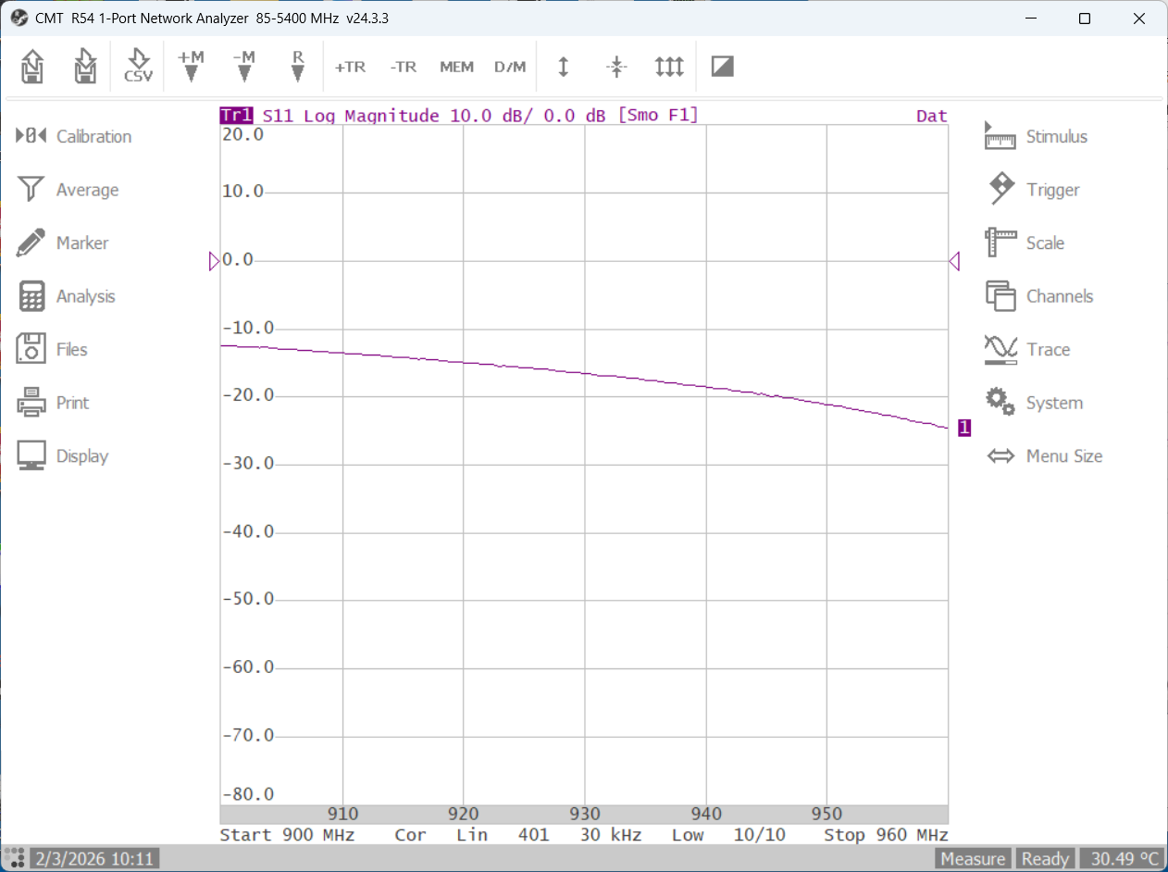The height and width of the screenshot is (872, 1168).
Task: Store trace to memory with MEM
Action: tap(456, 67)
